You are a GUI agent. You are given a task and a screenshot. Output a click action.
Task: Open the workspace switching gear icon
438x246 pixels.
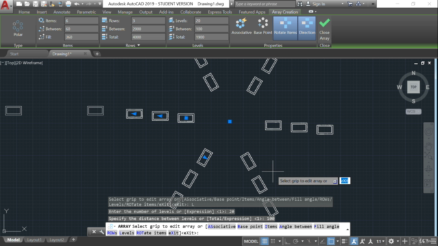(x=391, y=241)
